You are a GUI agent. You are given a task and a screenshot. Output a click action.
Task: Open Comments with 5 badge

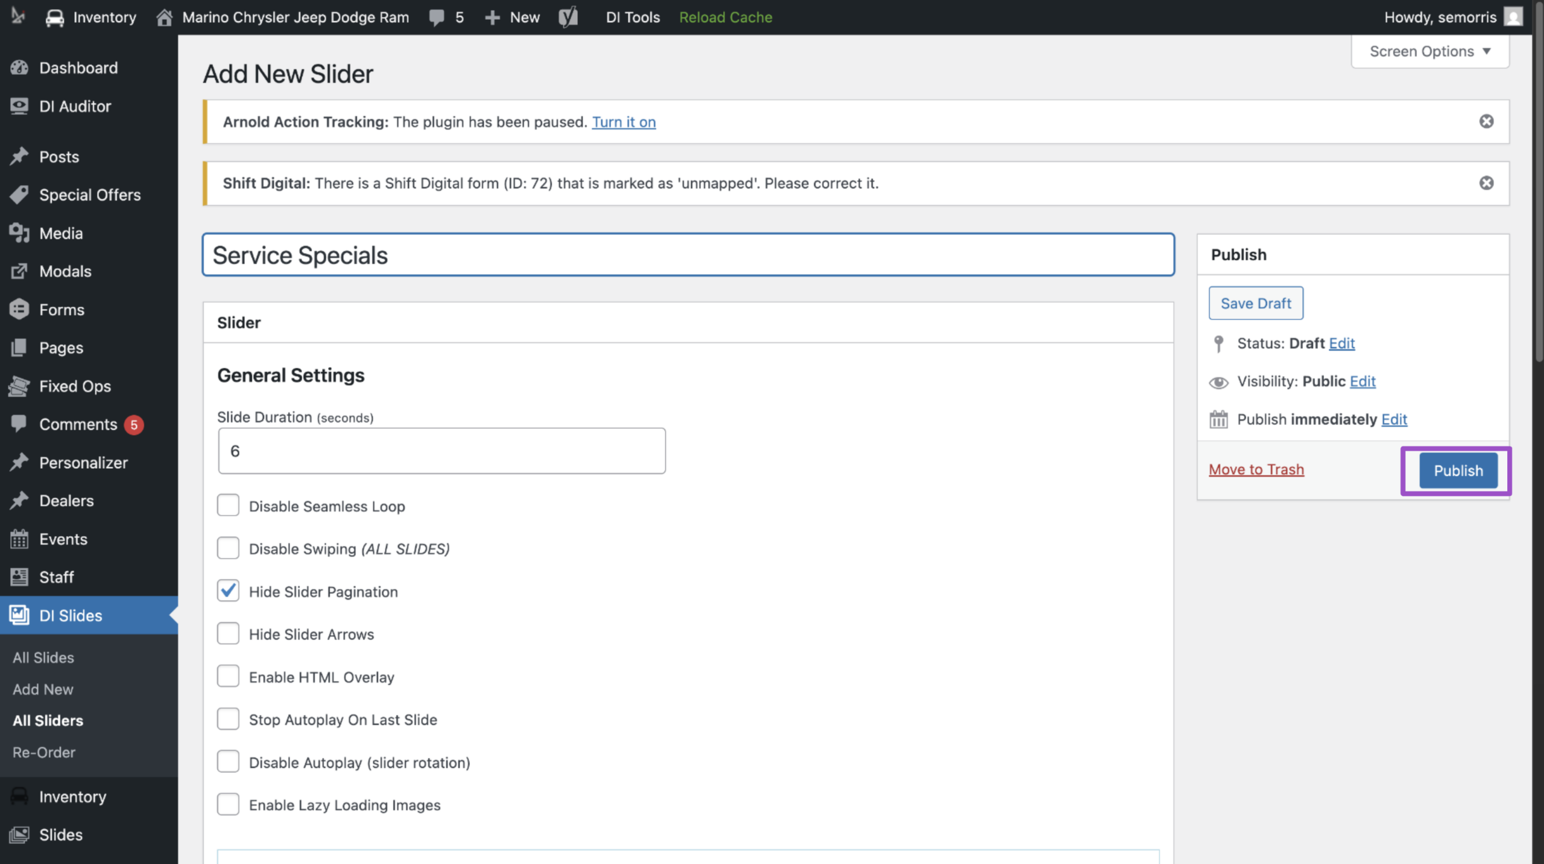[78, 424]
